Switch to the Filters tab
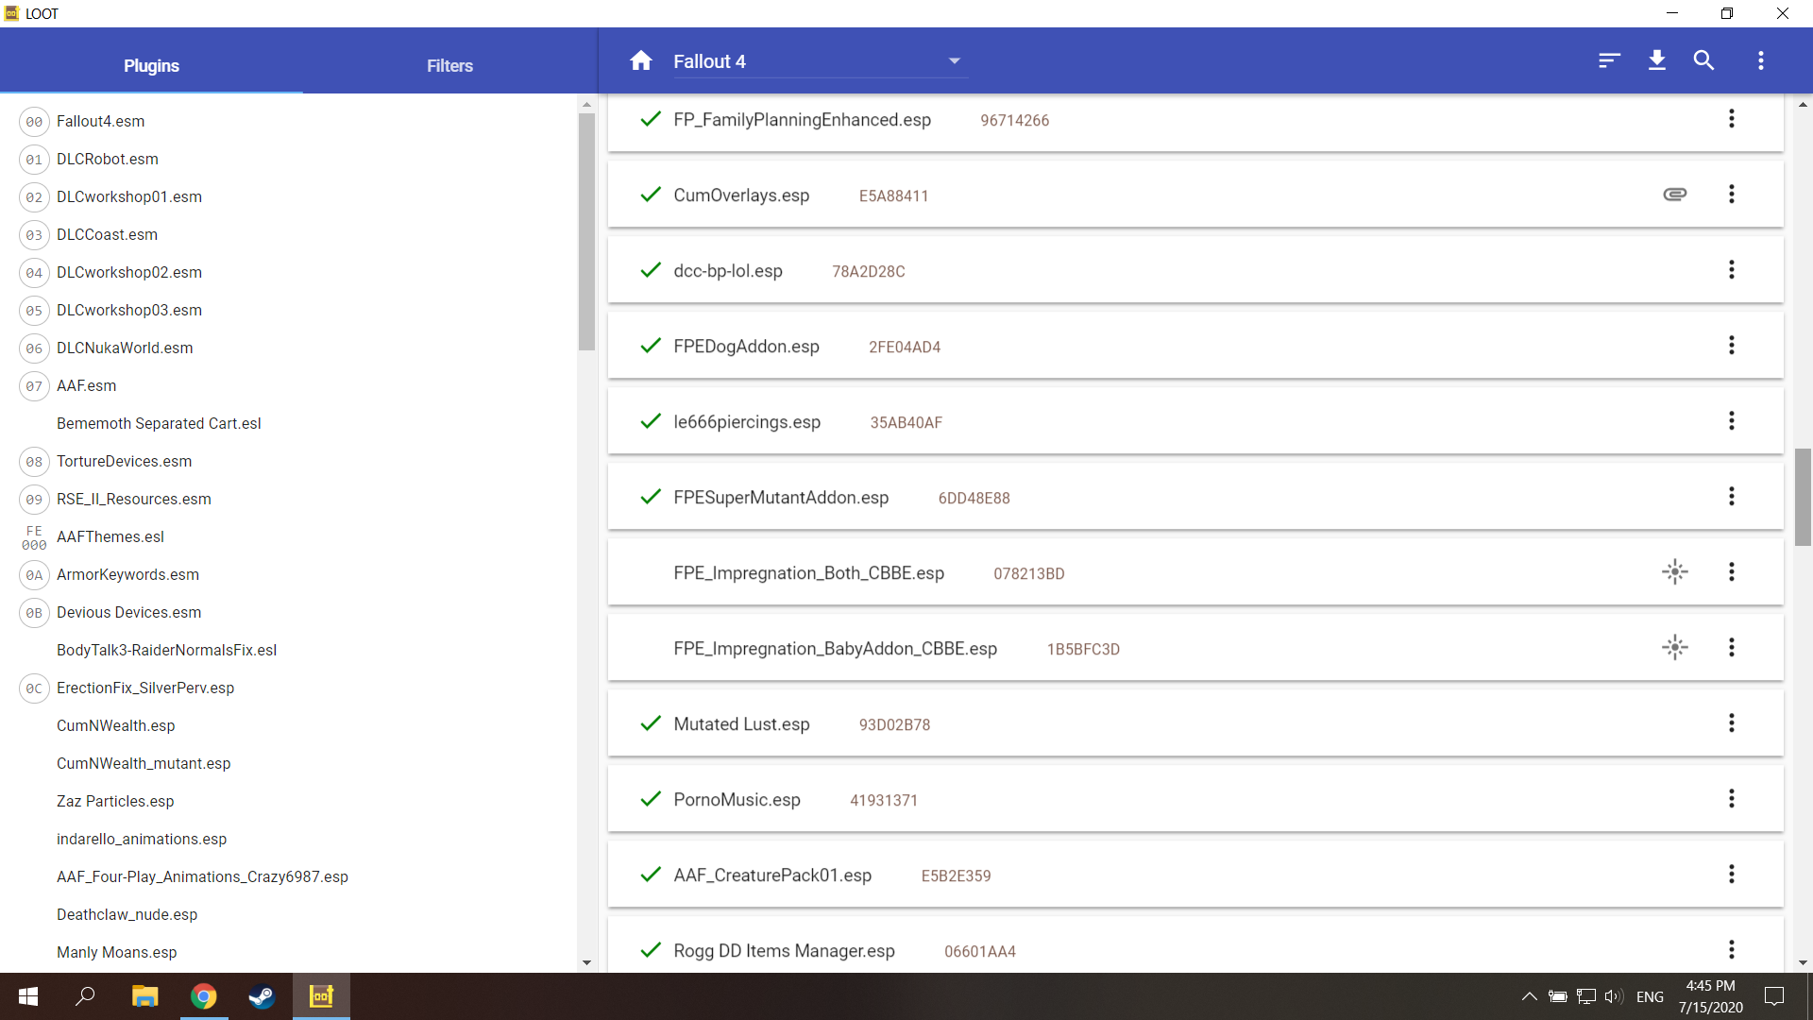 click(x=449, y=65)
